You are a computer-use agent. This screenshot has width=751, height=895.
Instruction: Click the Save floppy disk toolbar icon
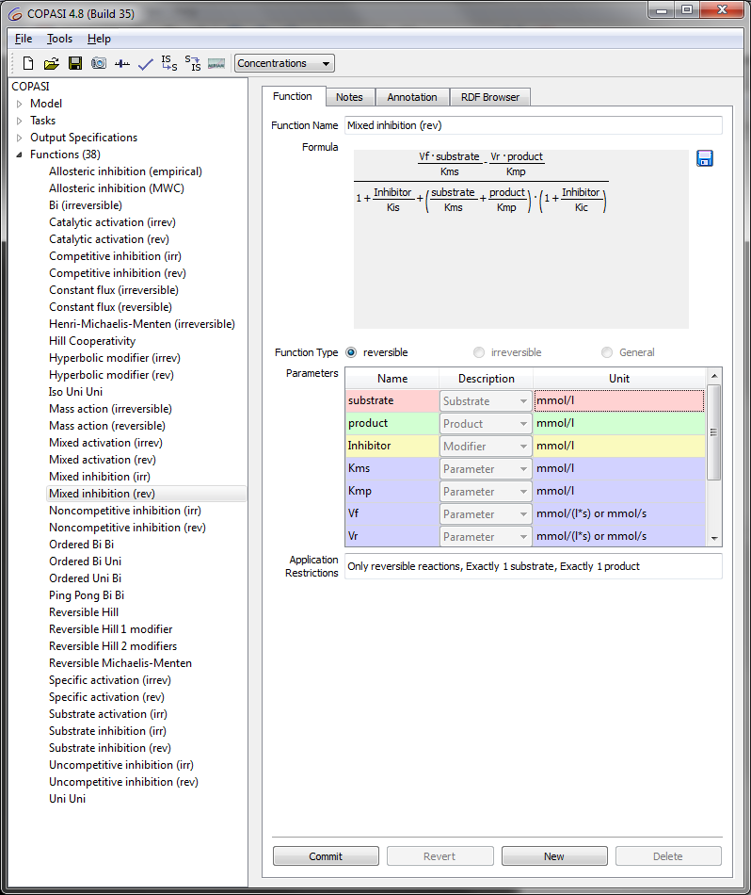75,63
